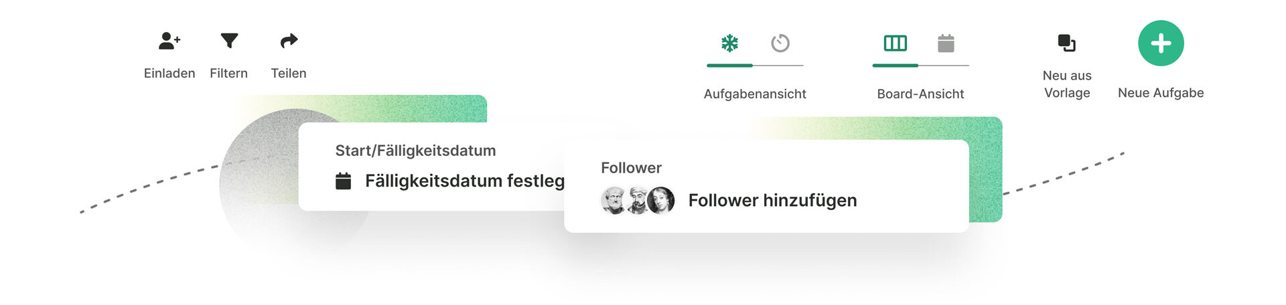Click the Neu aus Vorlage copy icon
1286x305 pixels.
[x=1066, y=43]
